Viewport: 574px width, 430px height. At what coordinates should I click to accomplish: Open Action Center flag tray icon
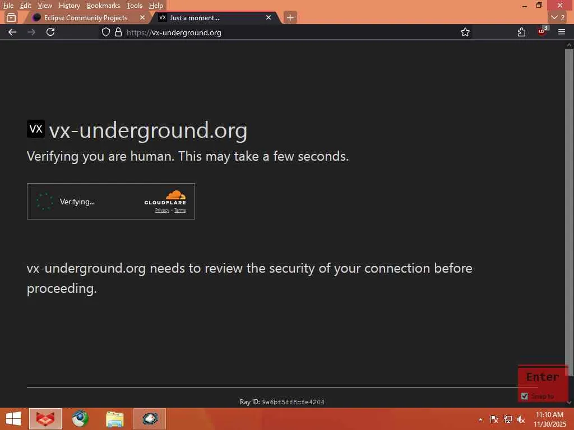[x=494, y=419]
